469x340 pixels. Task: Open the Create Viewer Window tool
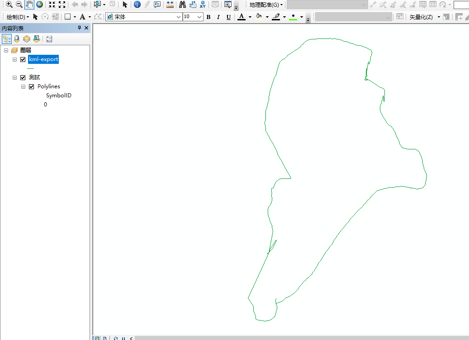coord(228,5)
